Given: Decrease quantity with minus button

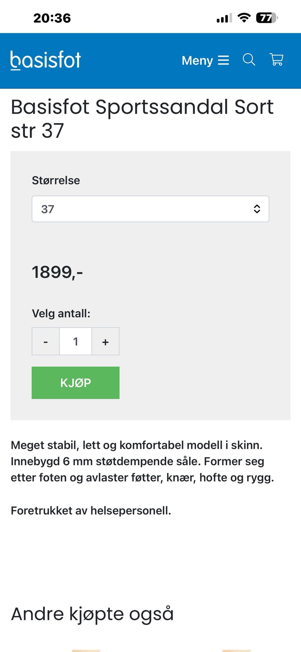Looking at the screenshot, I should pos(46,341).
